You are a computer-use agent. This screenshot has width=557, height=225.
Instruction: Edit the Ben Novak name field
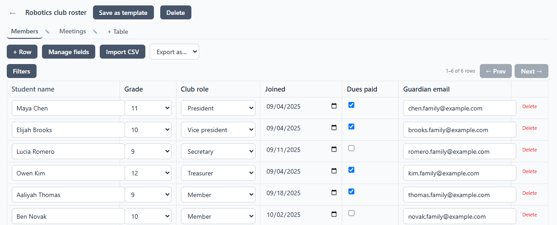tap(68, 216)
